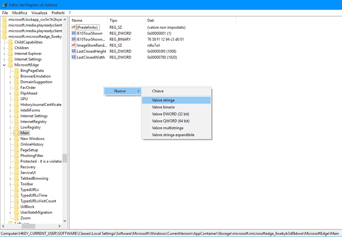Click the GPU folder icon
The width and height of the screenshot is (342, 237).
point(16,99)
